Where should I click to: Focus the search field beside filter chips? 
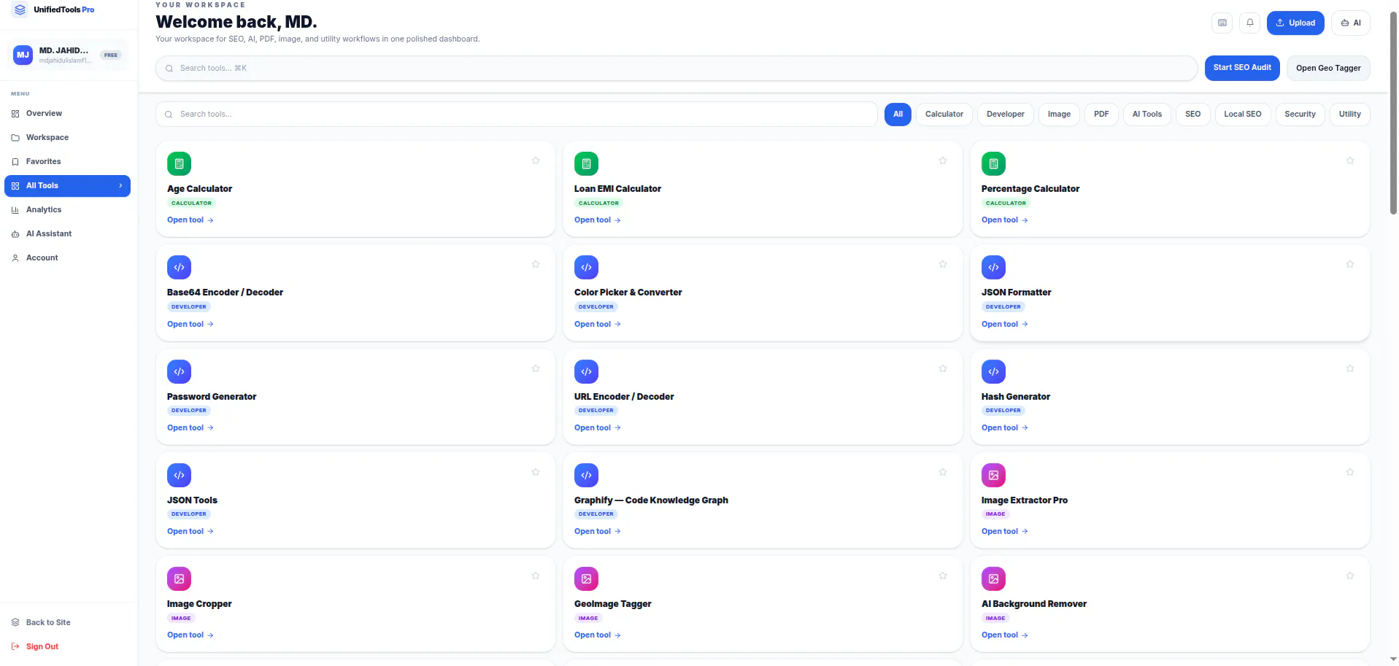coord(516,114)
